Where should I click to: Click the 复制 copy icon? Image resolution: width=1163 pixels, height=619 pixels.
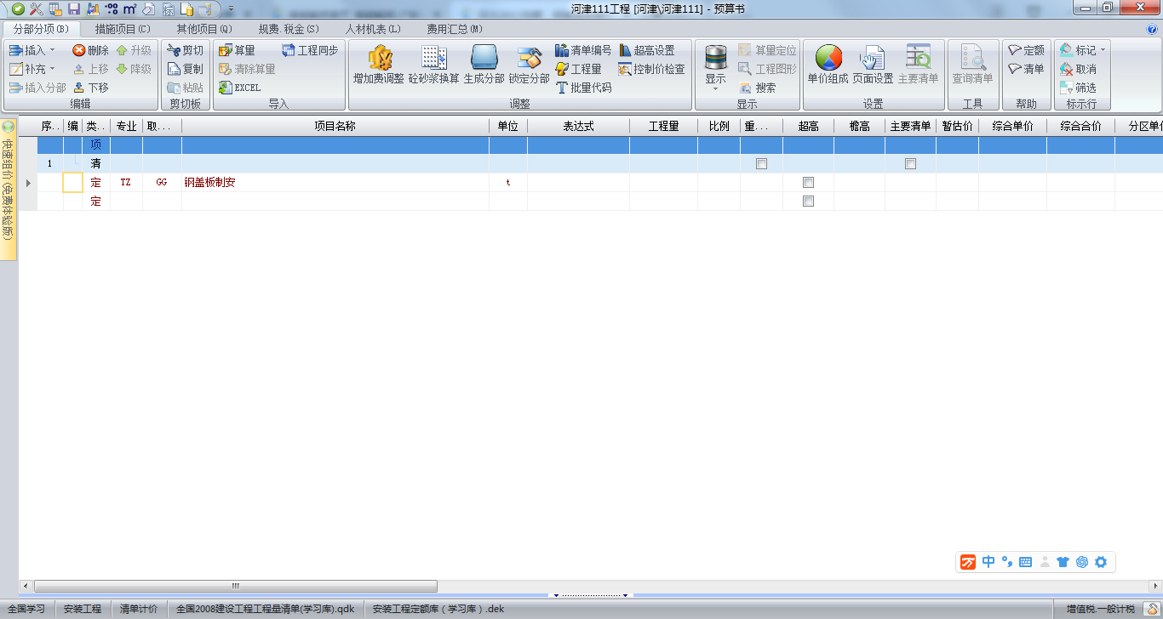point(174,69)
